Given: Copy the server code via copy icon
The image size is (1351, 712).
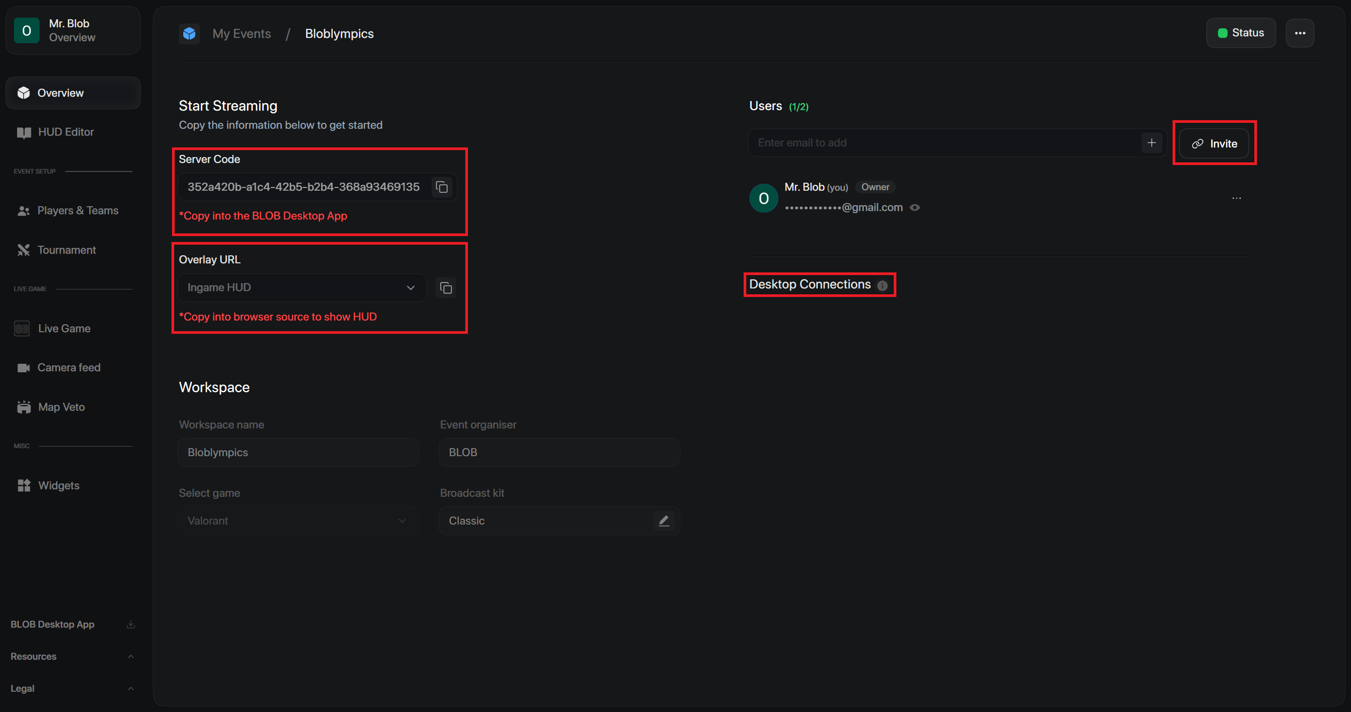Looking at the screenshot, I should point(442,187).
